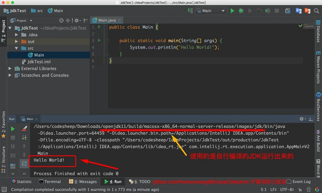Expand the External Libraries node

[11, 68]
